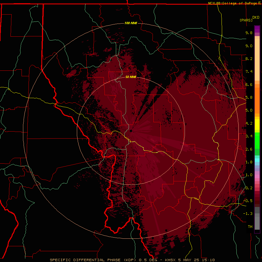The image size is (262, 262).
Task: Select the 2.6 value on the color scale
Action: point(249,149)
